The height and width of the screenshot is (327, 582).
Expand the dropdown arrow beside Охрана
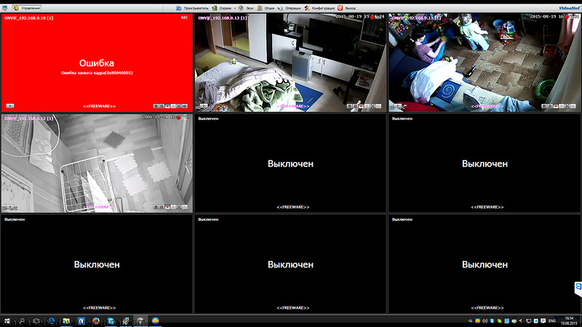coord(235,8)
